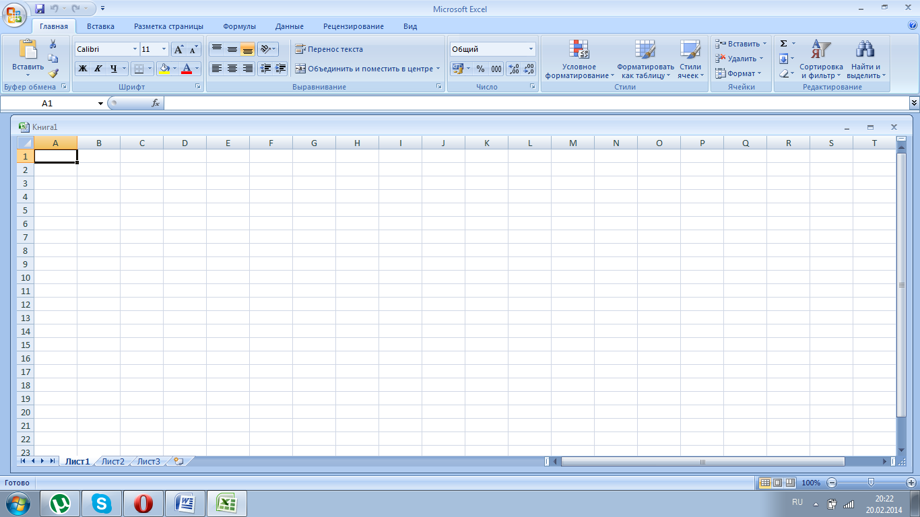Apply the 000 thousands separator format

496,69
